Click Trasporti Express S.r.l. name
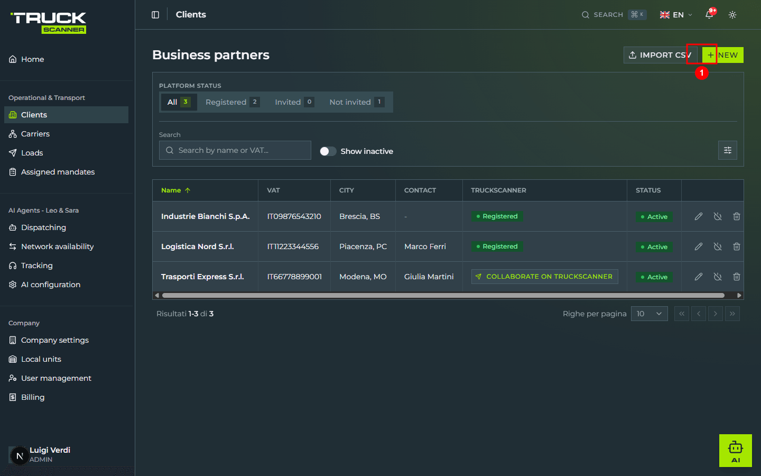Viewport: 761px width, 476px height. [x=202, y=277]
